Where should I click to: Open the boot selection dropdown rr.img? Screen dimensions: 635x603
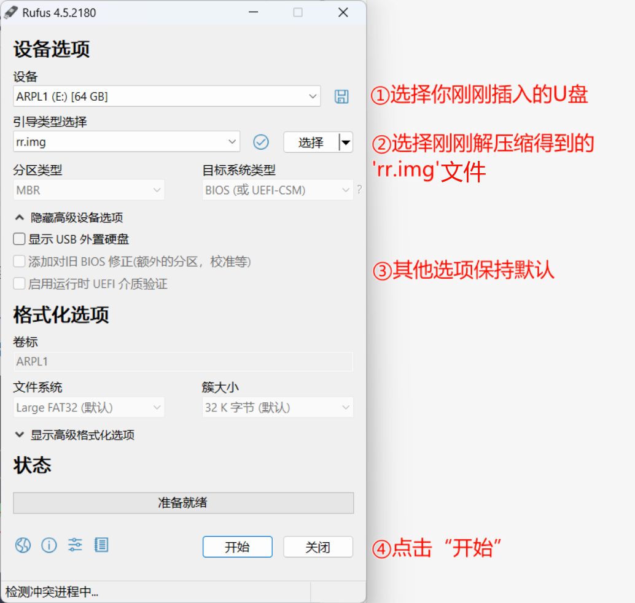[x=127, y=142]
